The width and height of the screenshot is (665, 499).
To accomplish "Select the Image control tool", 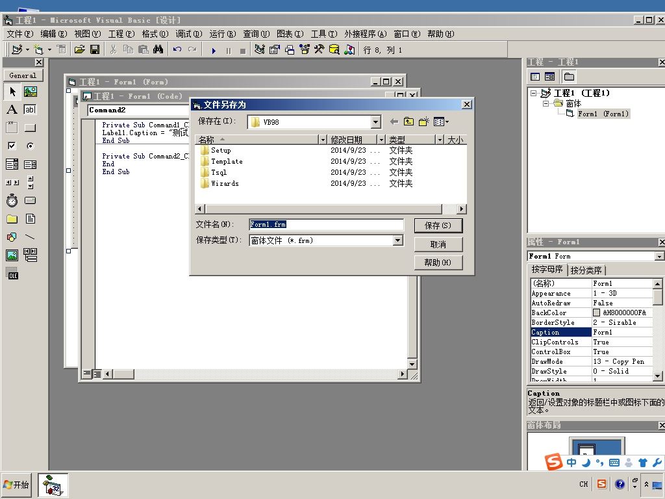I will (12, 255).
